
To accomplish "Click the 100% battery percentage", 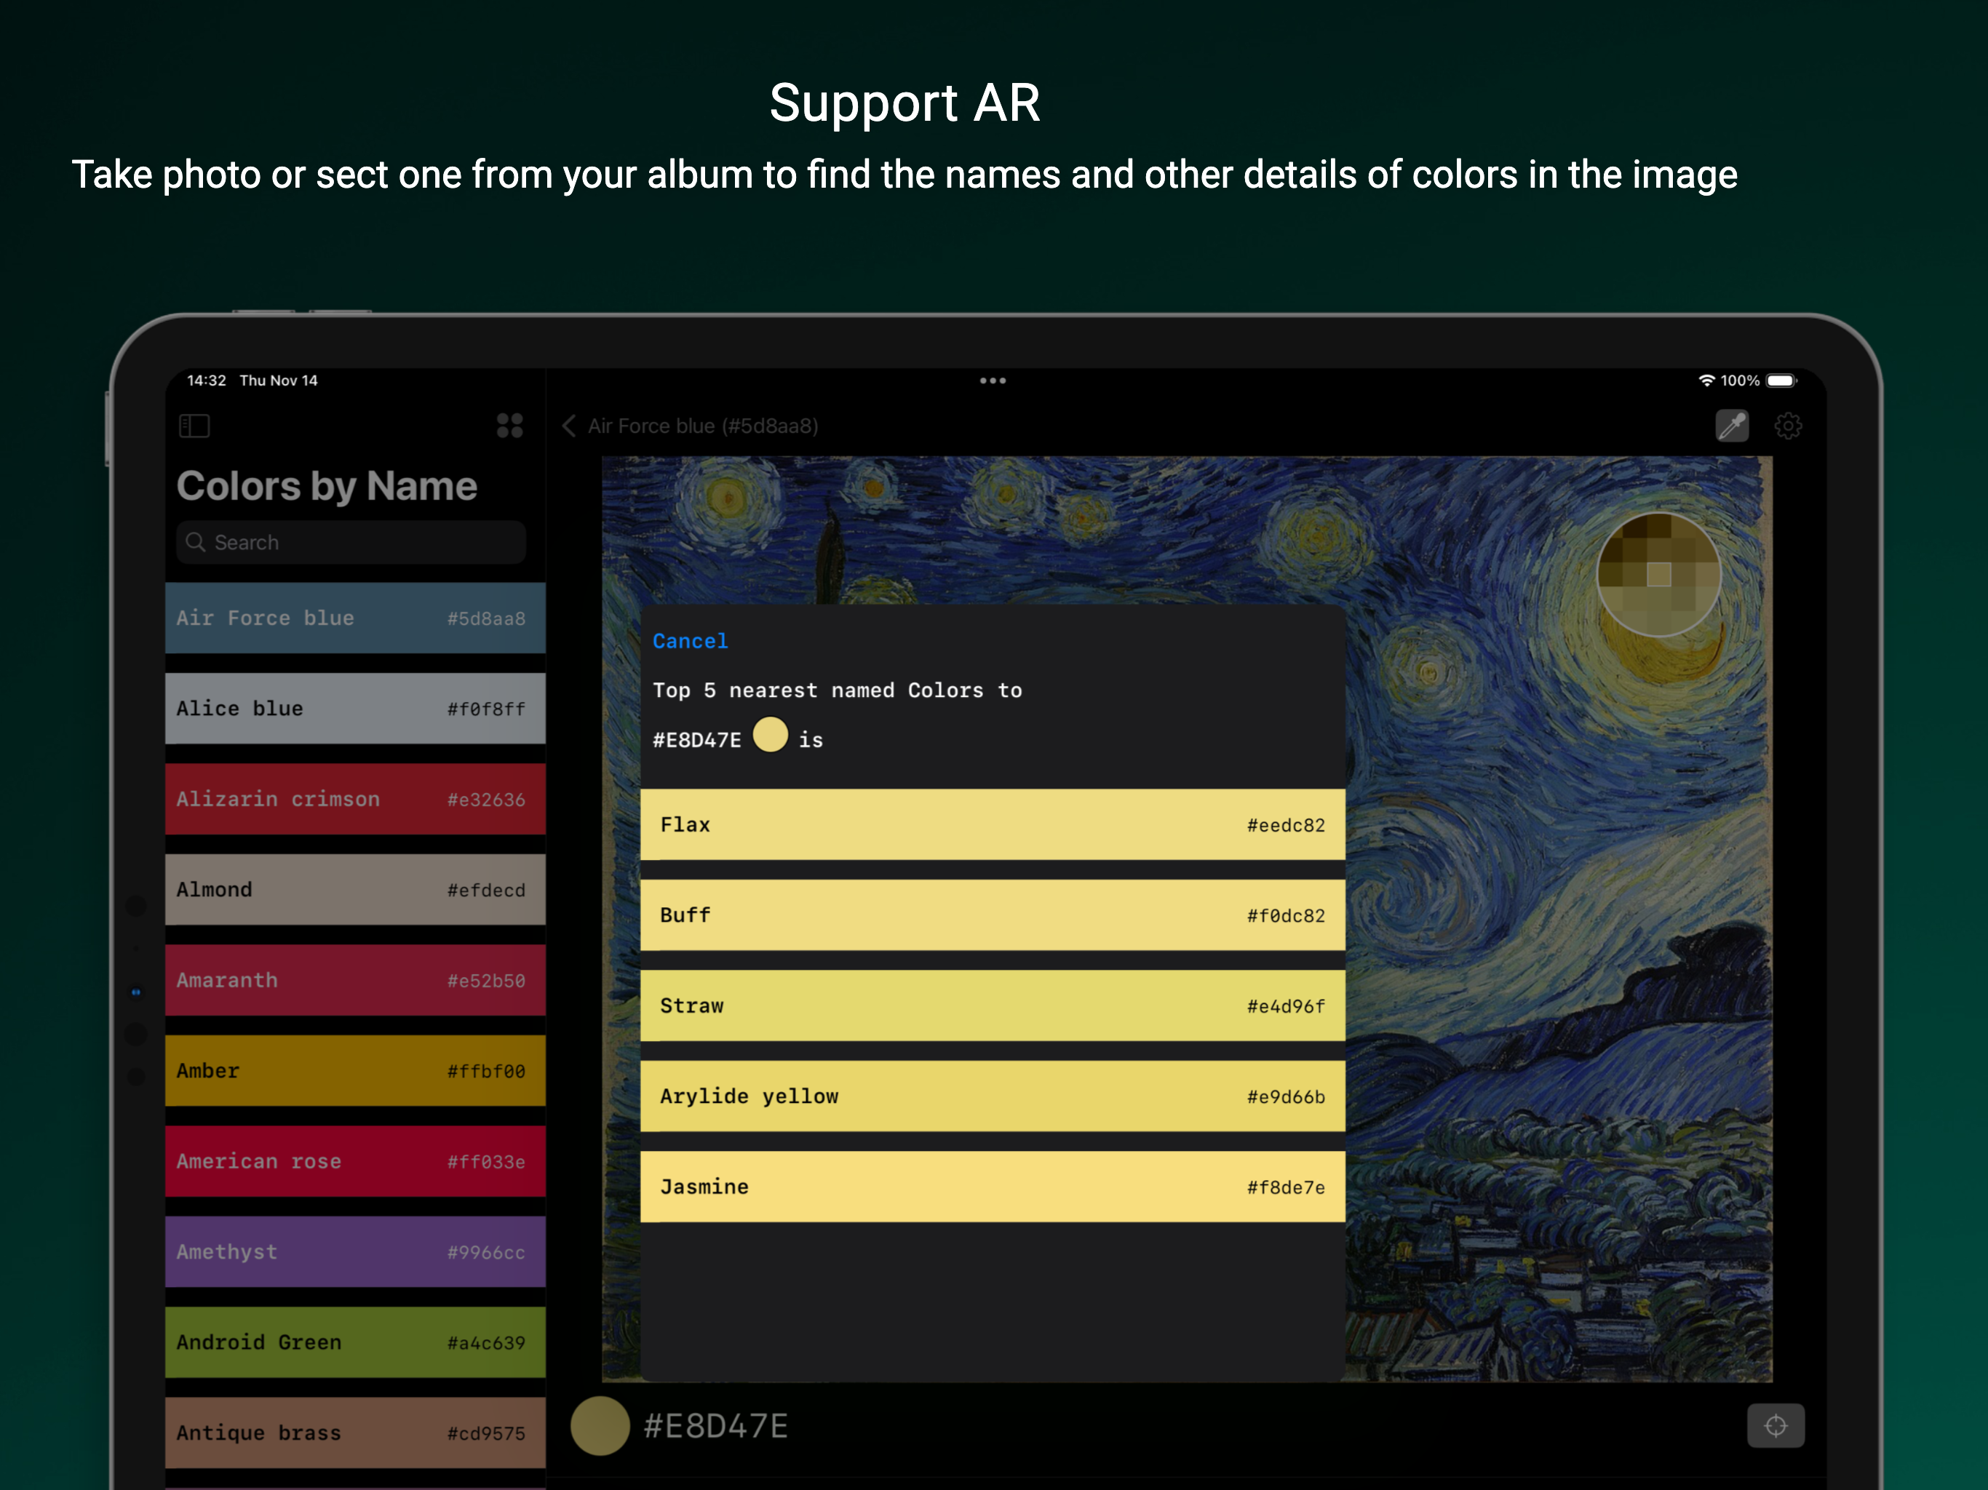I will (x=1740, y=381).
